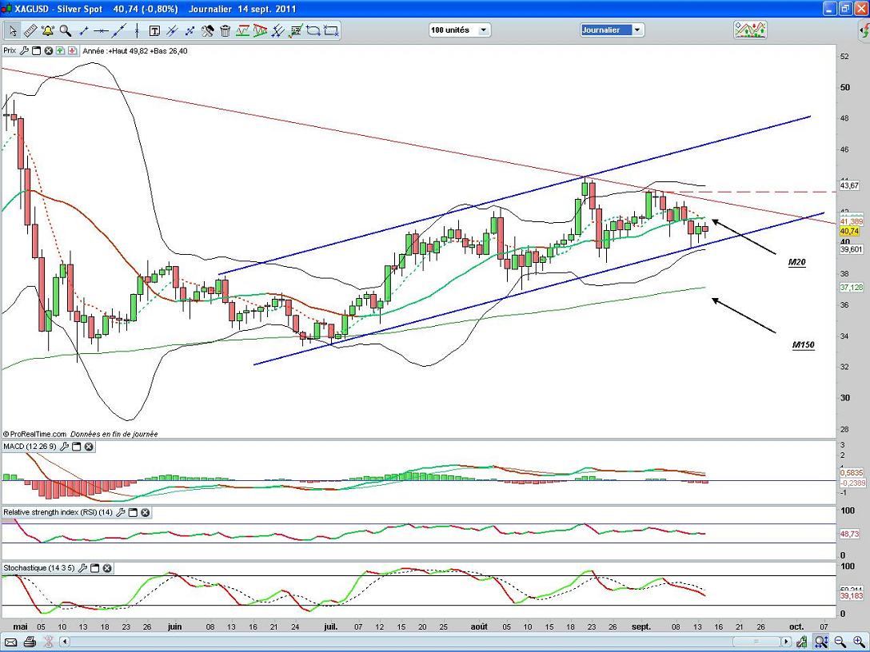
Task: Select the rounded rectangle drawing tool
Action: (x=313, y=30)
